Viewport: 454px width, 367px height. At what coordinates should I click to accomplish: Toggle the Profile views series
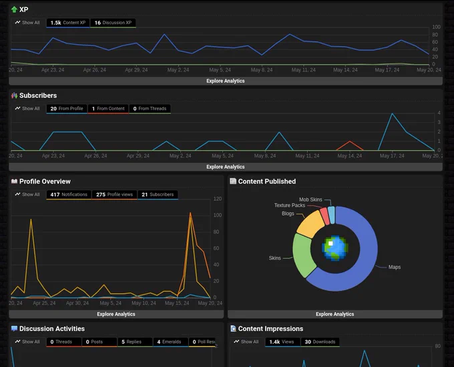click(114, 195)
